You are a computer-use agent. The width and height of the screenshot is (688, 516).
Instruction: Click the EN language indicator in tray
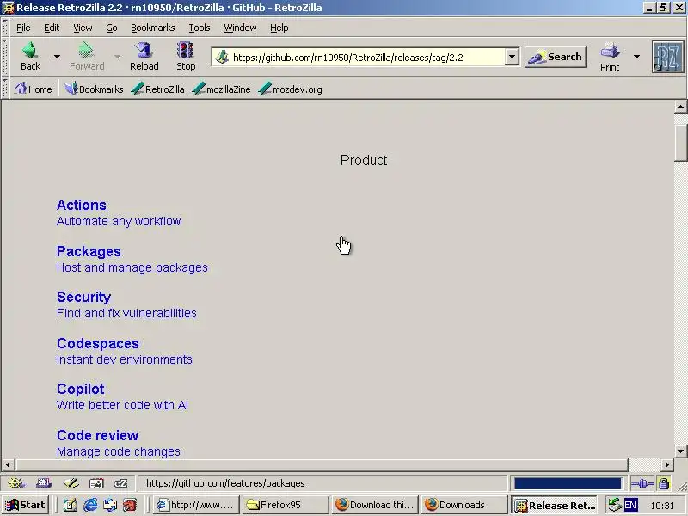[x=630, y=505]
